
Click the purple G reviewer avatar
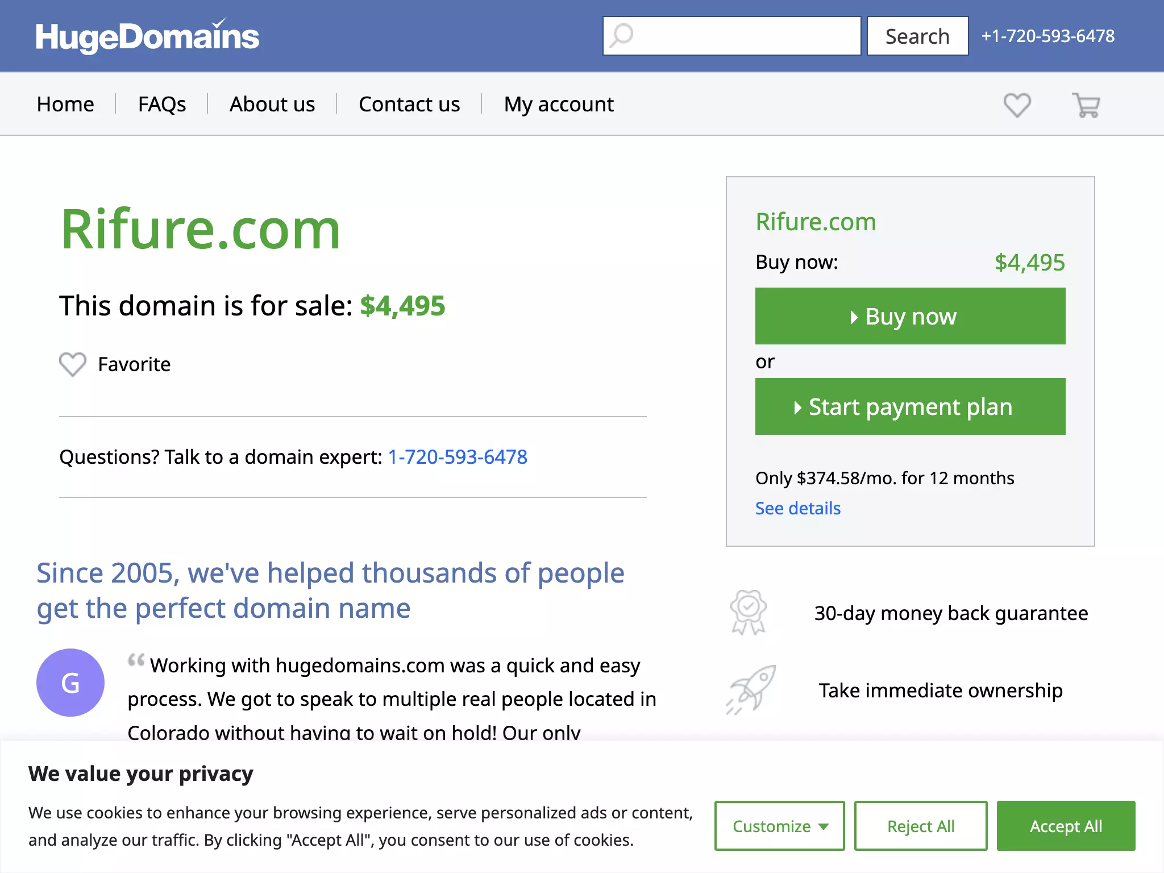70,683
